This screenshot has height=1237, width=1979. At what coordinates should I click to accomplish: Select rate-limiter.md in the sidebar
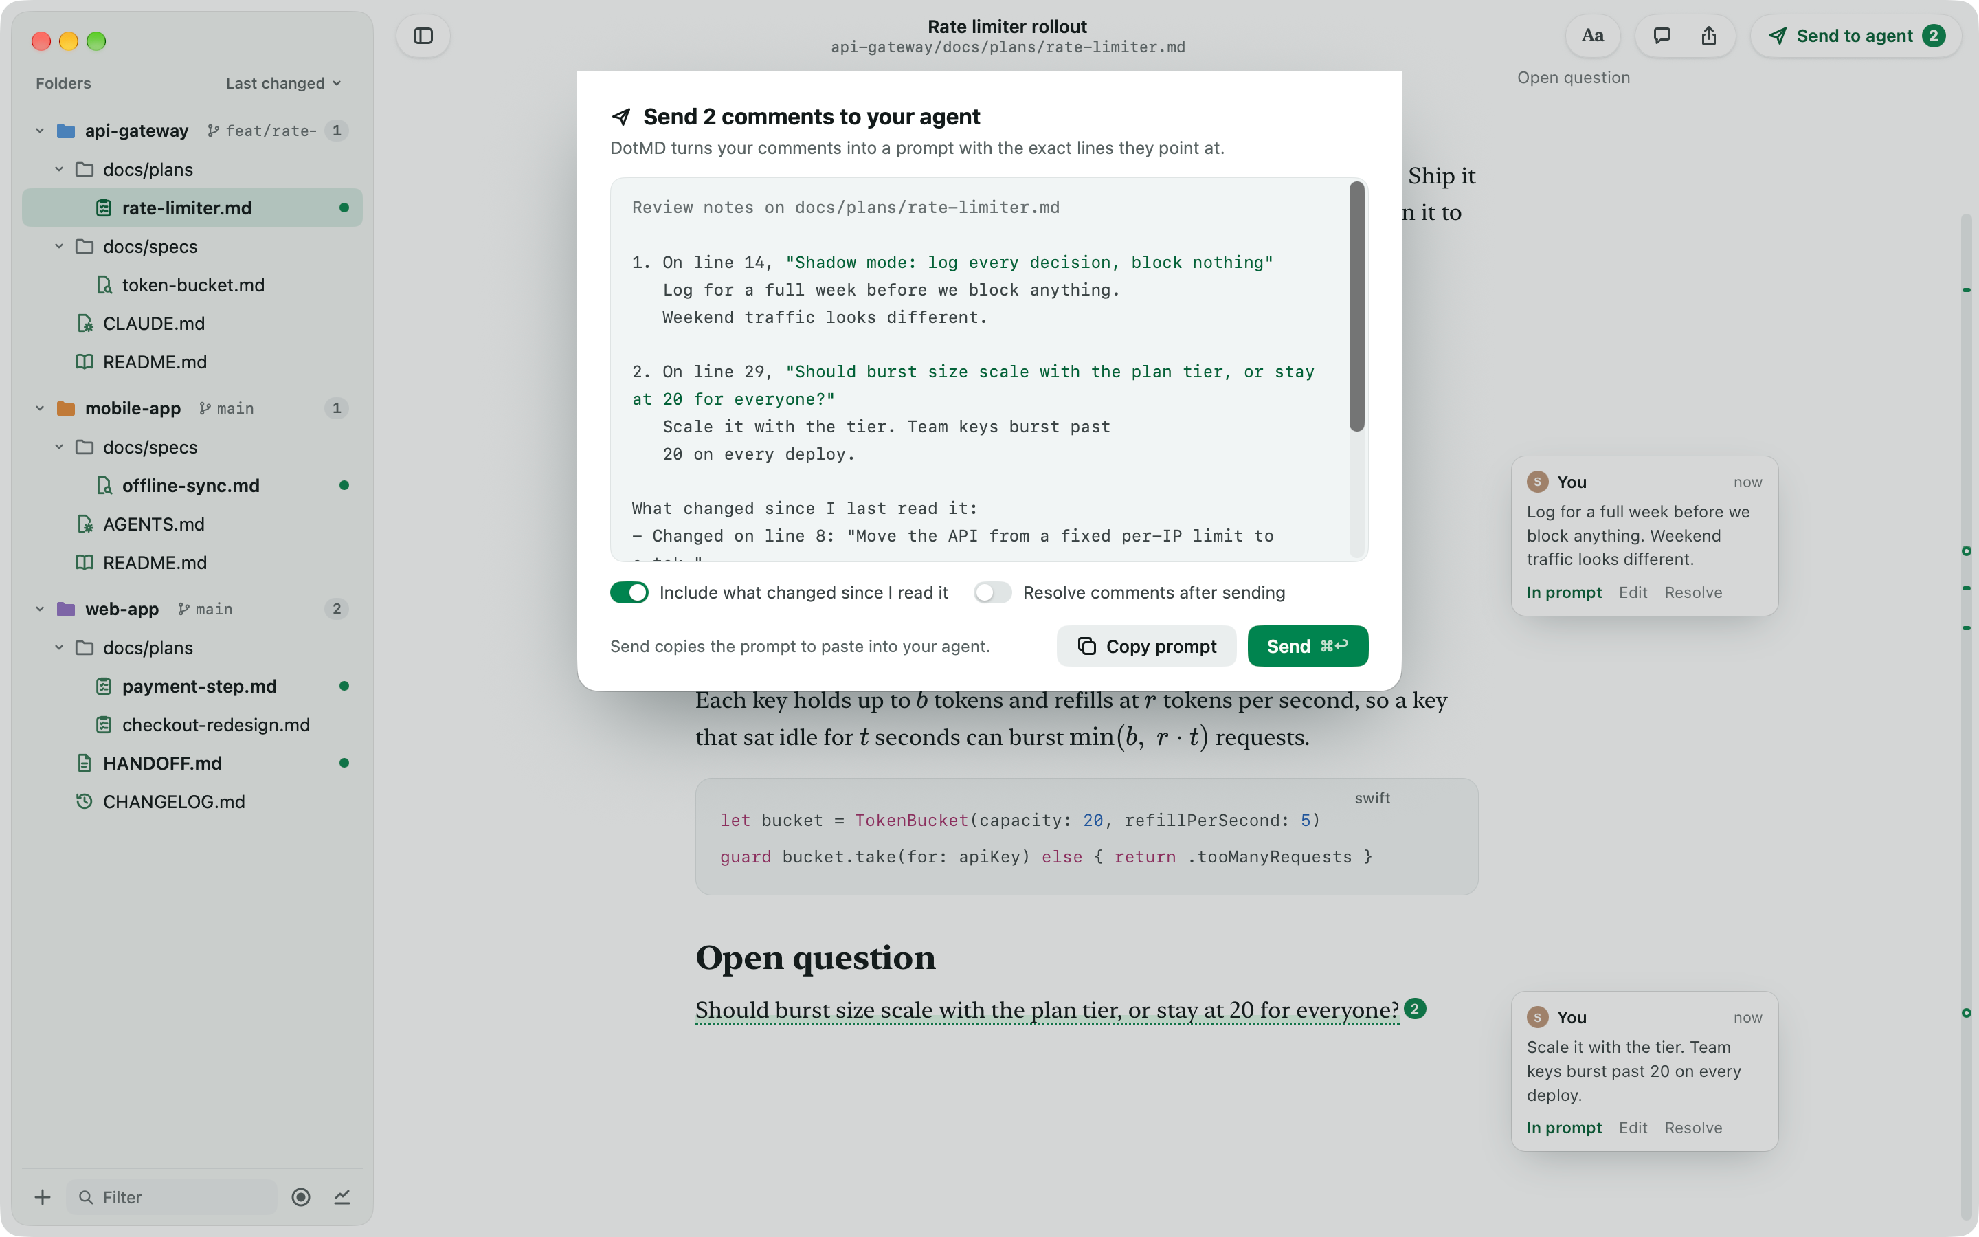pos(193,208)
